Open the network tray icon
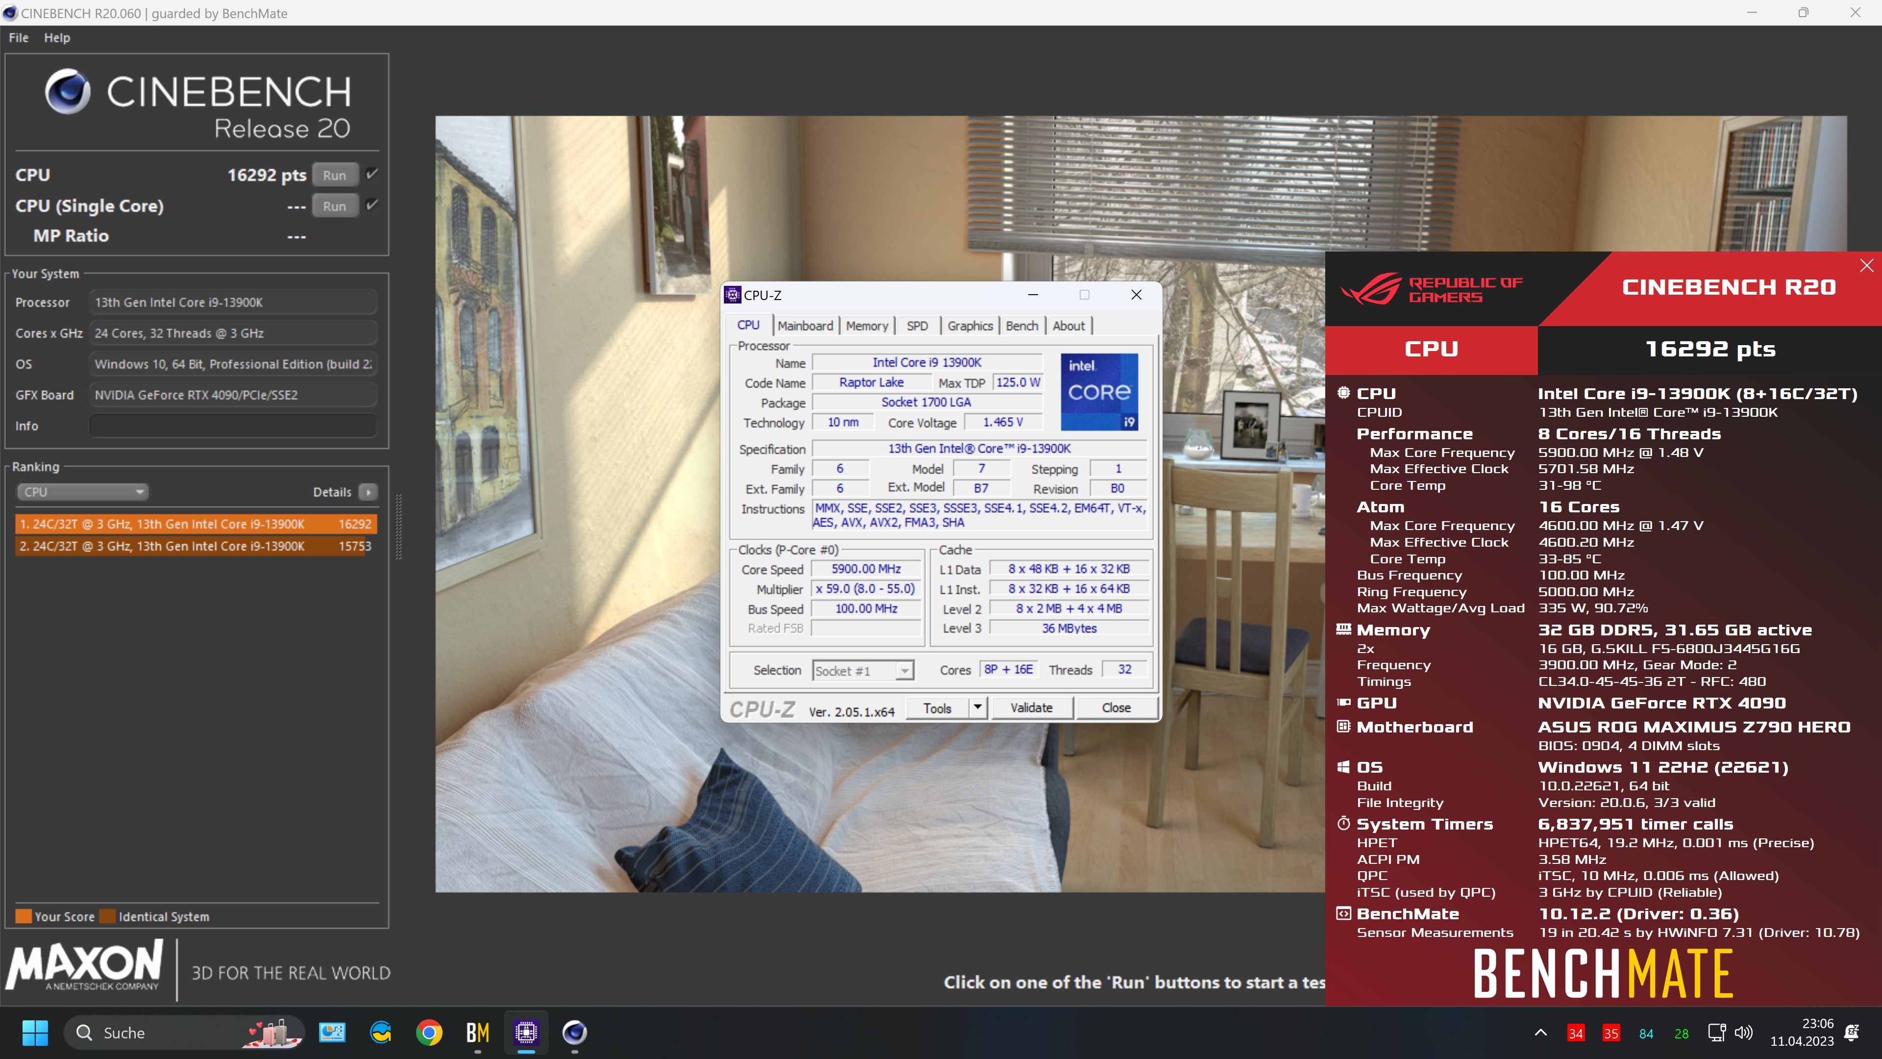Viewport: 1882px width, 1059px height. coord(1716,1033)
